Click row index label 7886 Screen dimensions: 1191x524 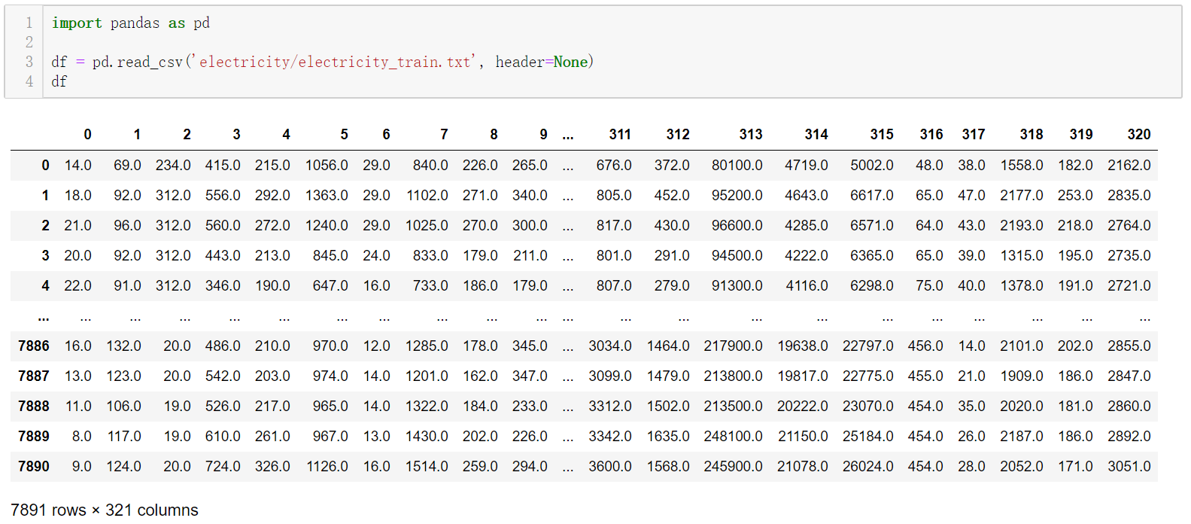coord(34,346)
